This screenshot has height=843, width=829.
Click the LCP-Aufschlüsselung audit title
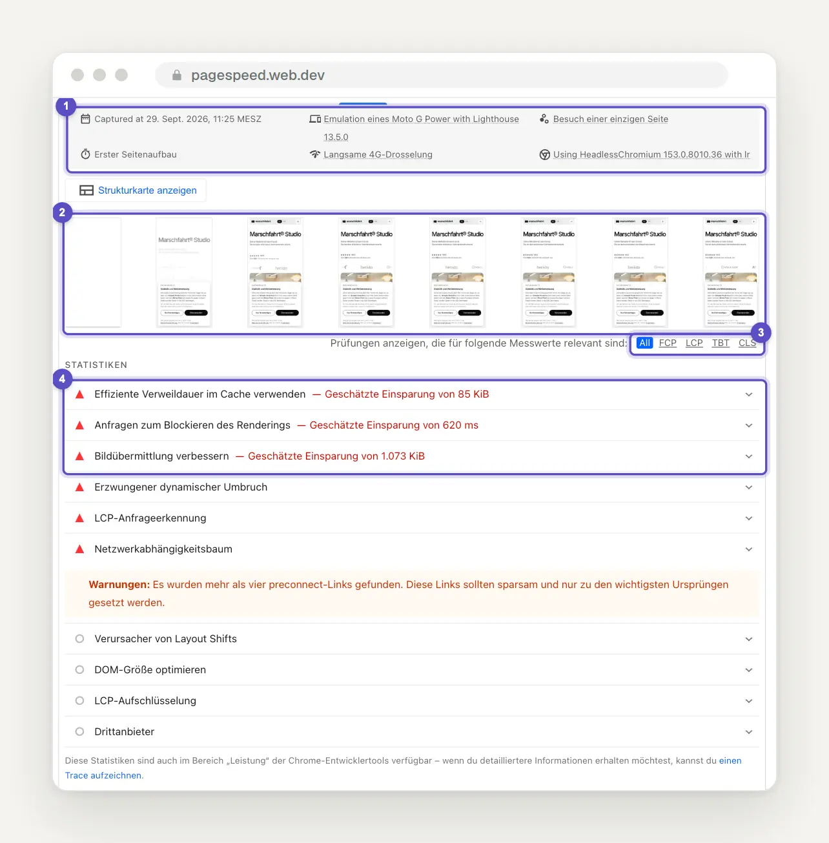tap(145, 701)
